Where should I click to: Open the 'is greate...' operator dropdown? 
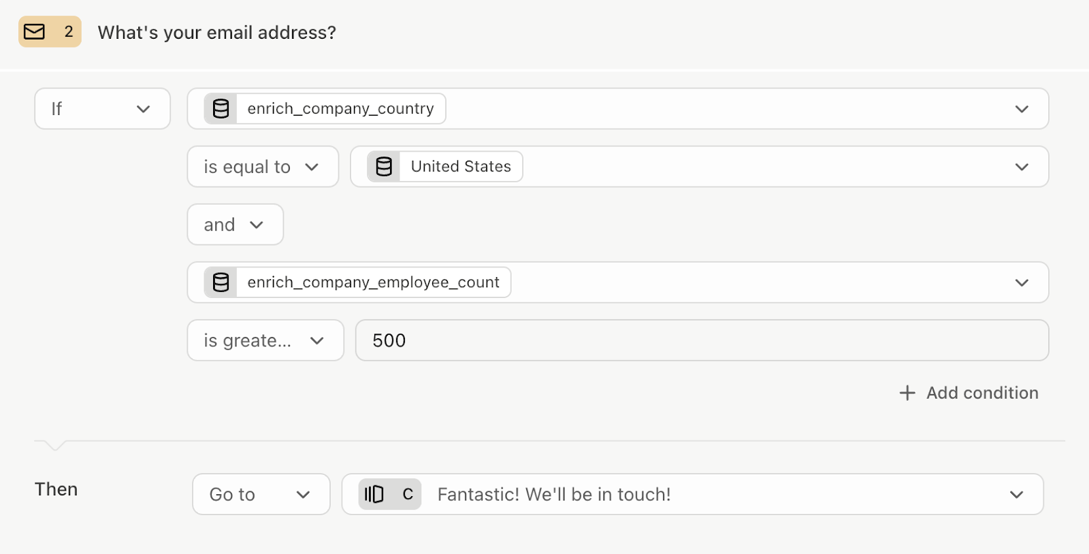point(265,340)
